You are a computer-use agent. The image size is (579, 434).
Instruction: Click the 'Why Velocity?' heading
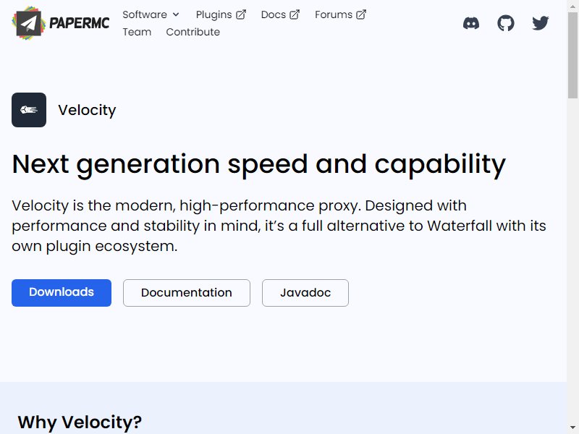80,422
